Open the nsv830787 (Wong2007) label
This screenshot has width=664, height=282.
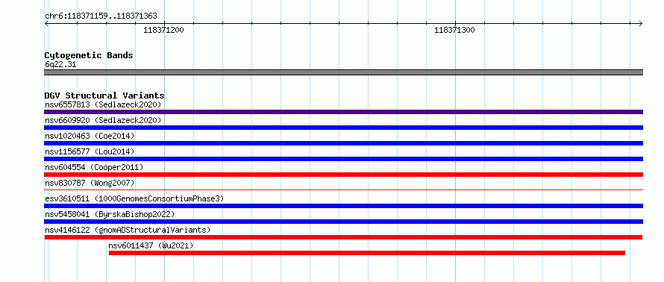[x=90, y=183]
